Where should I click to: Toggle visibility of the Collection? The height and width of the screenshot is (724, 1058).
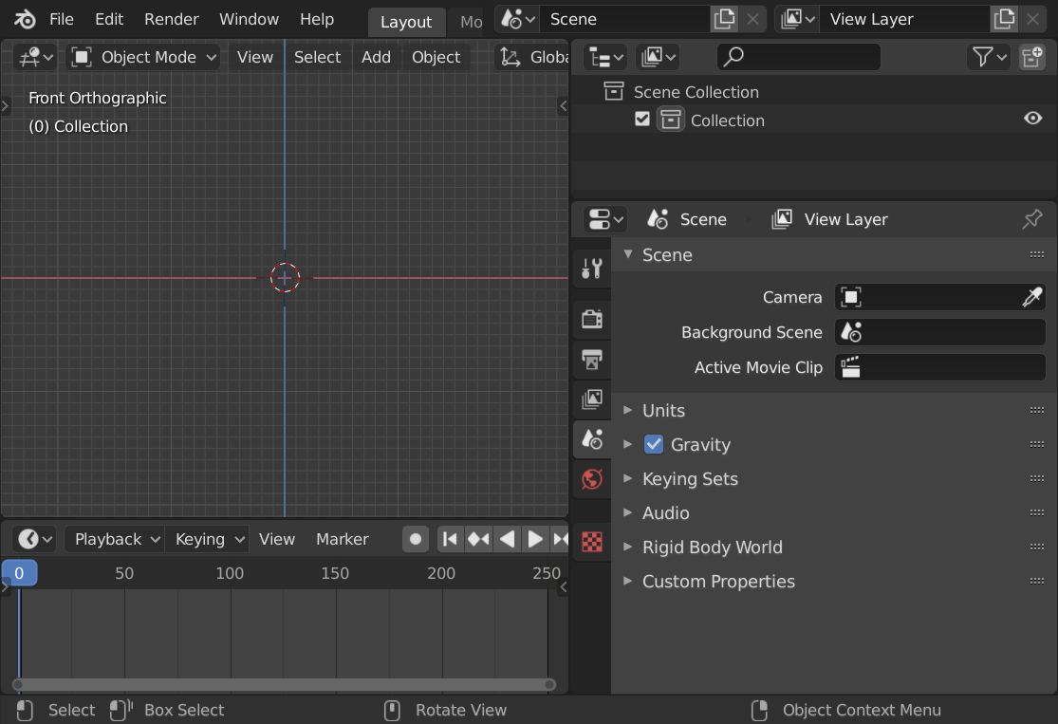coord(1033,118)
